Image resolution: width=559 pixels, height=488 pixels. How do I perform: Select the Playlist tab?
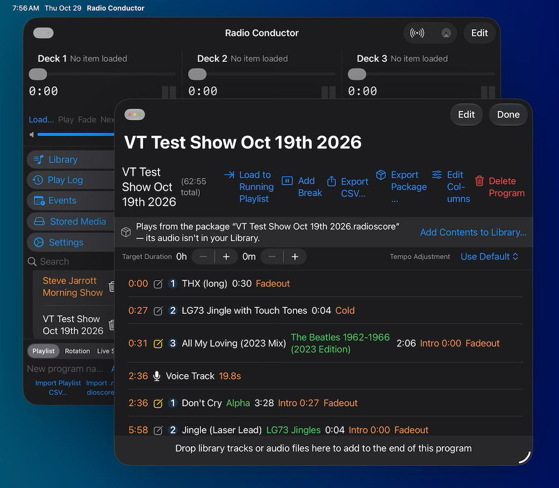coord(44,351)
